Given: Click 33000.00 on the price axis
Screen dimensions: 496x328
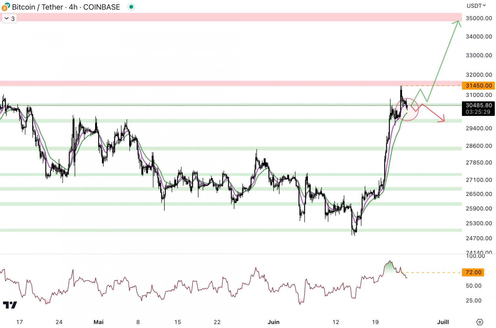Looking at the screenshot, I should point(479,55).
